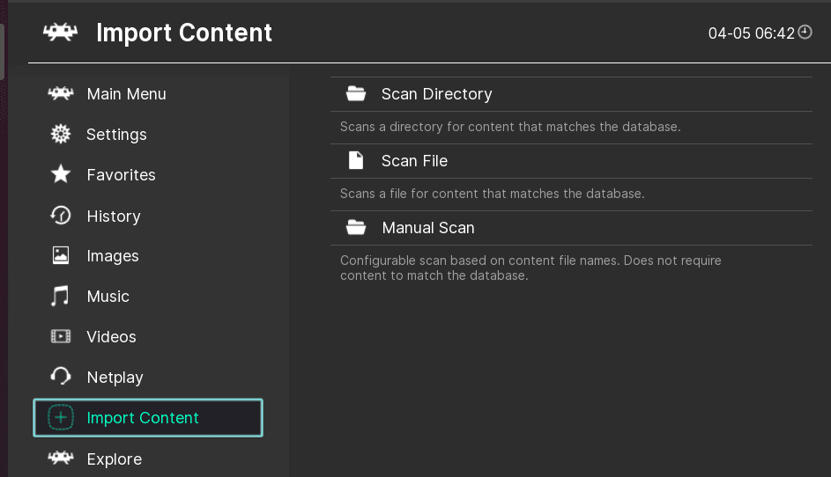The width and height of the screenshot is (831, 477).
Task: Select the Scan Directory option
Action: coord(571,94)
